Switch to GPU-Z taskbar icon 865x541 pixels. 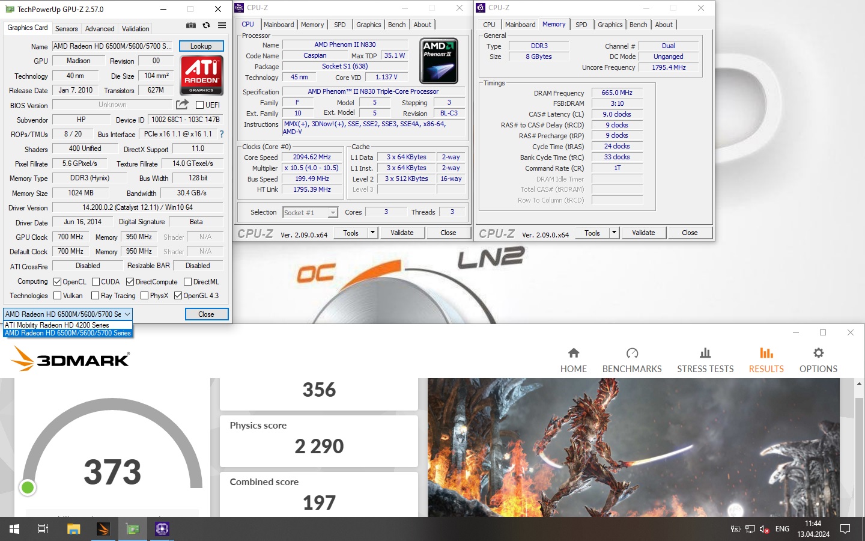click(133, 529)
